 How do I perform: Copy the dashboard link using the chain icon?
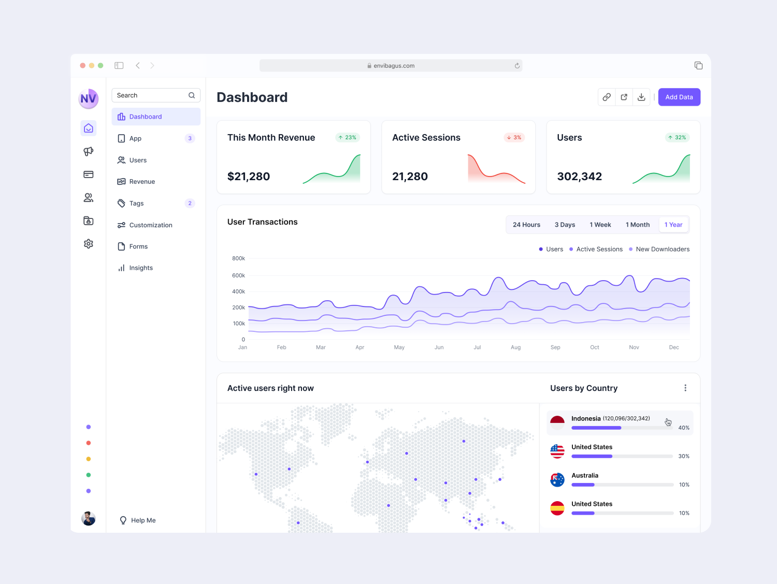click(x=606, y=97)
